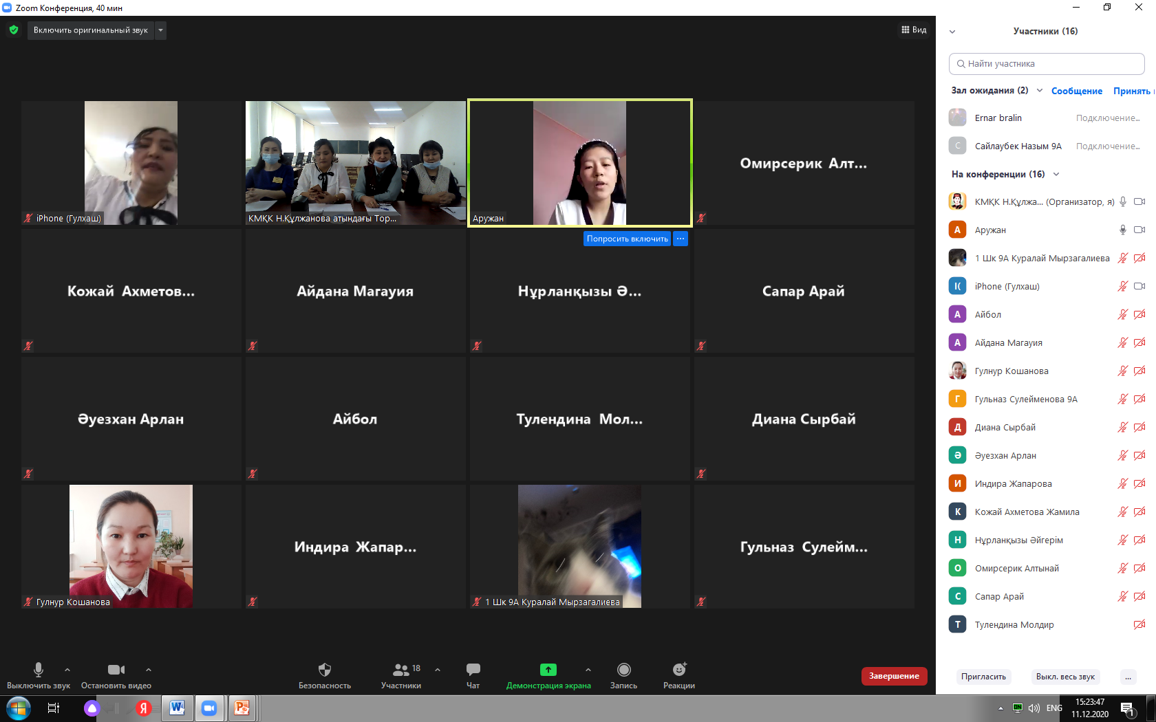The width and height of the screenshot is (1156, 722).
Task: Open the Participants icon in toolbar
Action: coord(400,670)
